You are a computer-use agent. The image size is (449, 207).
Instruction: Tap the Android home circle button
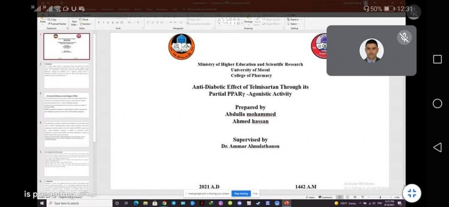click(x=437, y=103)
